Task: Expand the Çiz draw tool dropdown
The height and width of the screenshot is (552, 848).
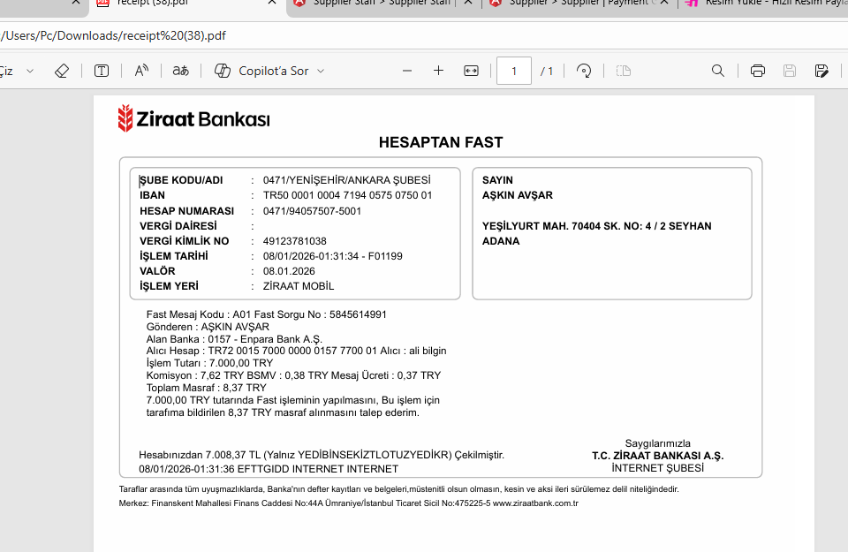Action: click(30, 71)
